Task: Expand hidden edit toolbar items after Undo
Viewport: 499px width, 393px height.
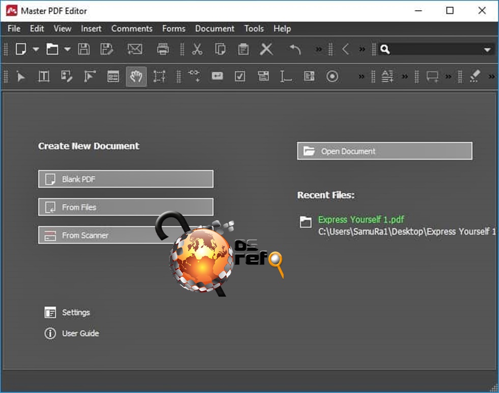Action: [x=319, y=49]
